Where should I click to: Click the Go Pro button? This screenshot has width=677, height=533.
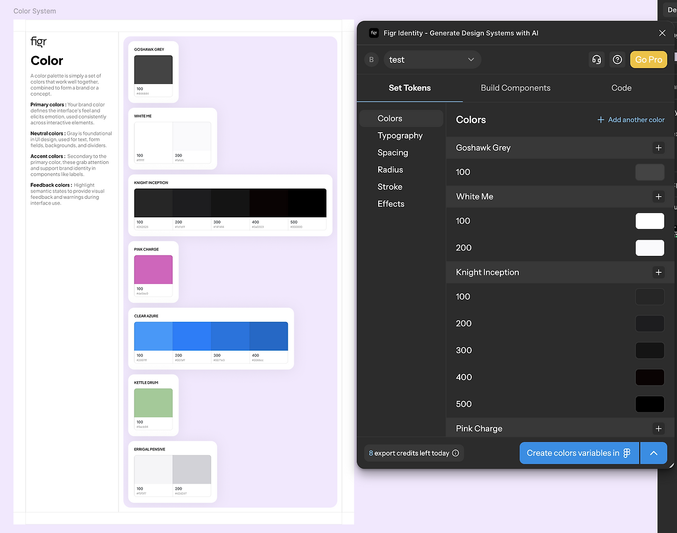648,60
